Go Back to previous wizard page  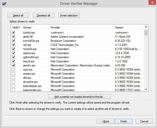[105, 121]
